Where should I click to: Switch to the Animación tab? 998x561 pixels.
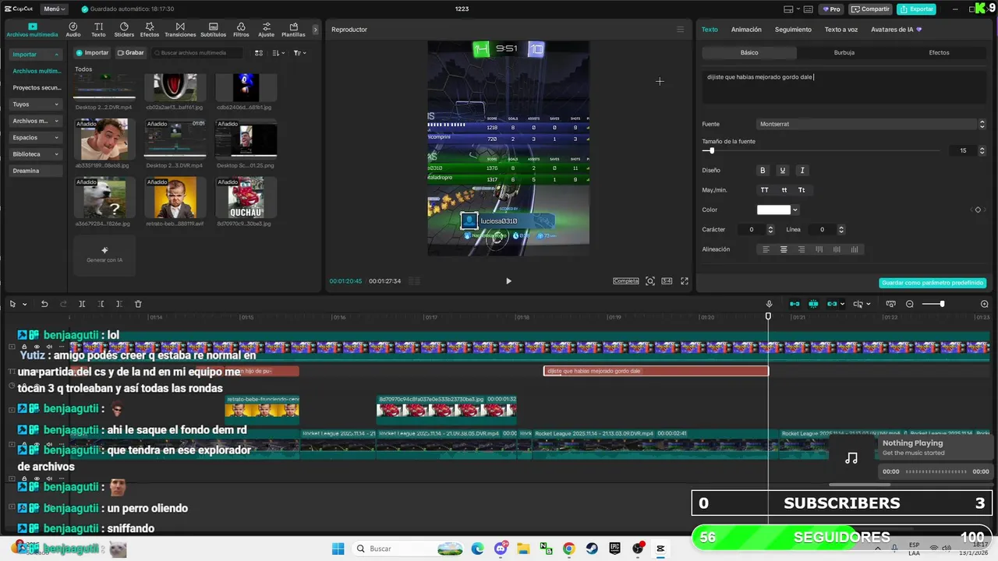(746, 30)
